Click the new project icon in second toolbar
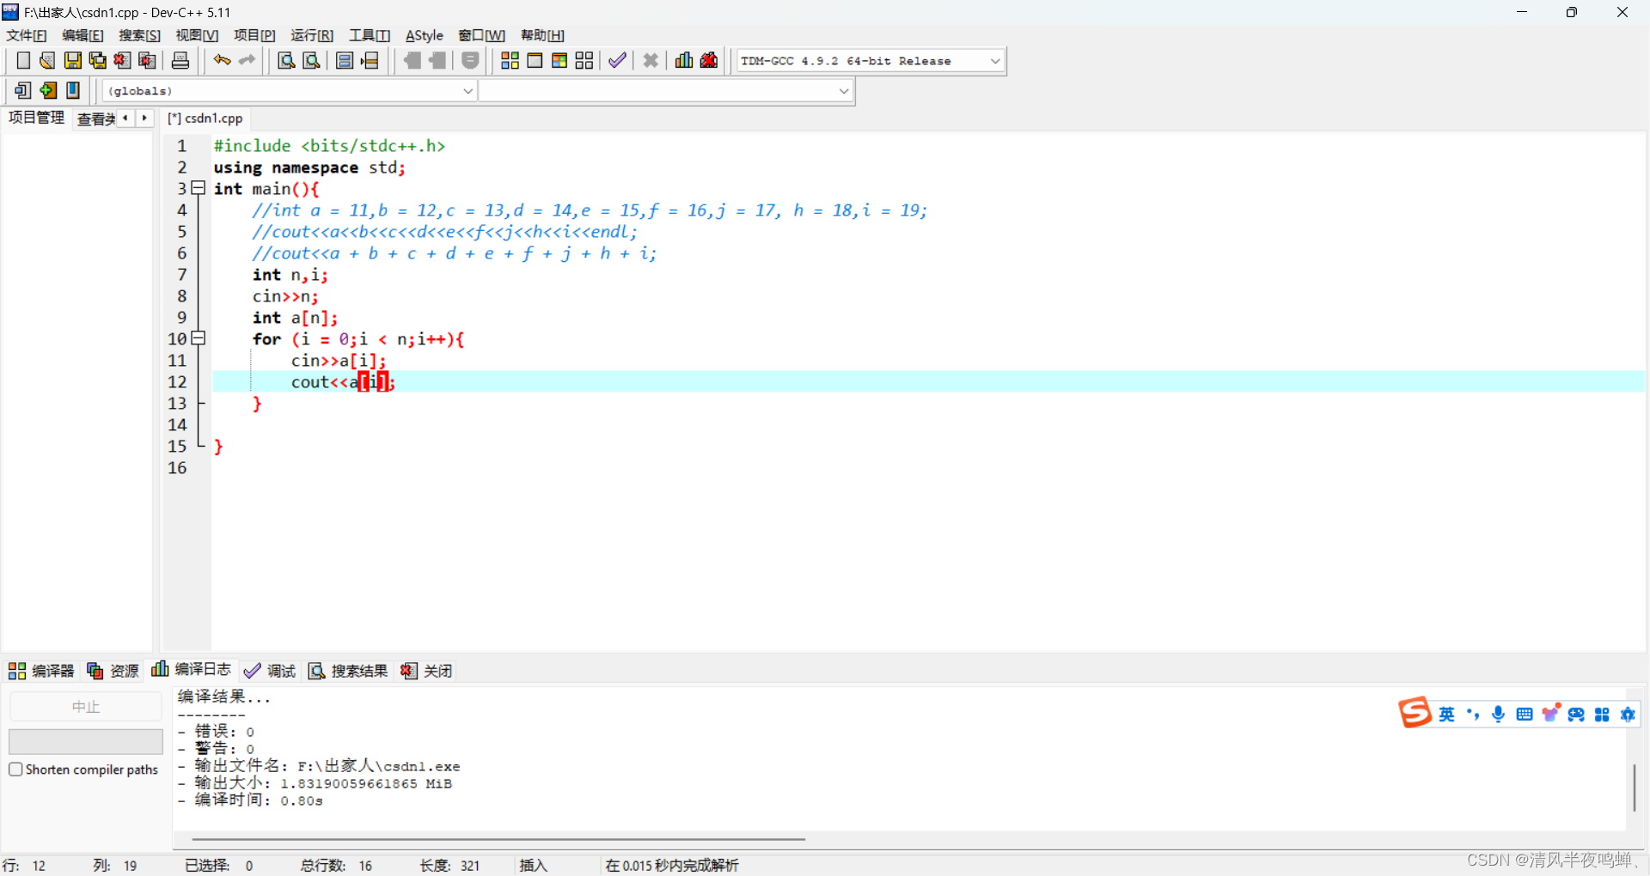1650x876 pixels. tap(23, 90)
